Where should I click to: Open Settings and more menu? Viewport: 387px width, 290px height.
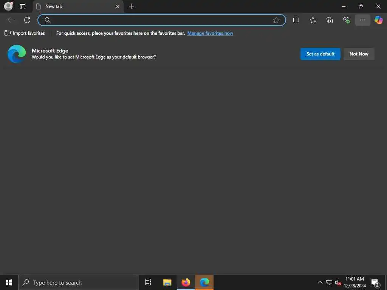click(362, 20)
